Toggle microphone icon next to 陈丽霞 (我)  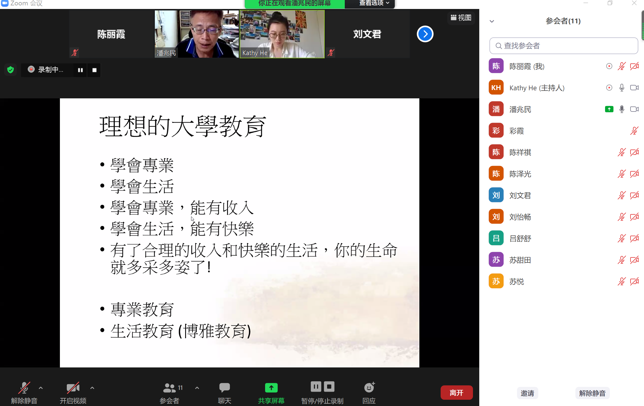(x=622, y=66)
